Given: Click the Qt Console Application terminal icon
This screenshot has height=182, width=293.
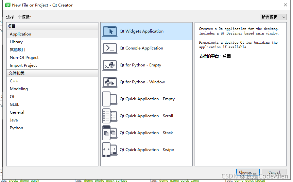Looking at the screenshot, I should pyautogui.click(x=110, y=48).
